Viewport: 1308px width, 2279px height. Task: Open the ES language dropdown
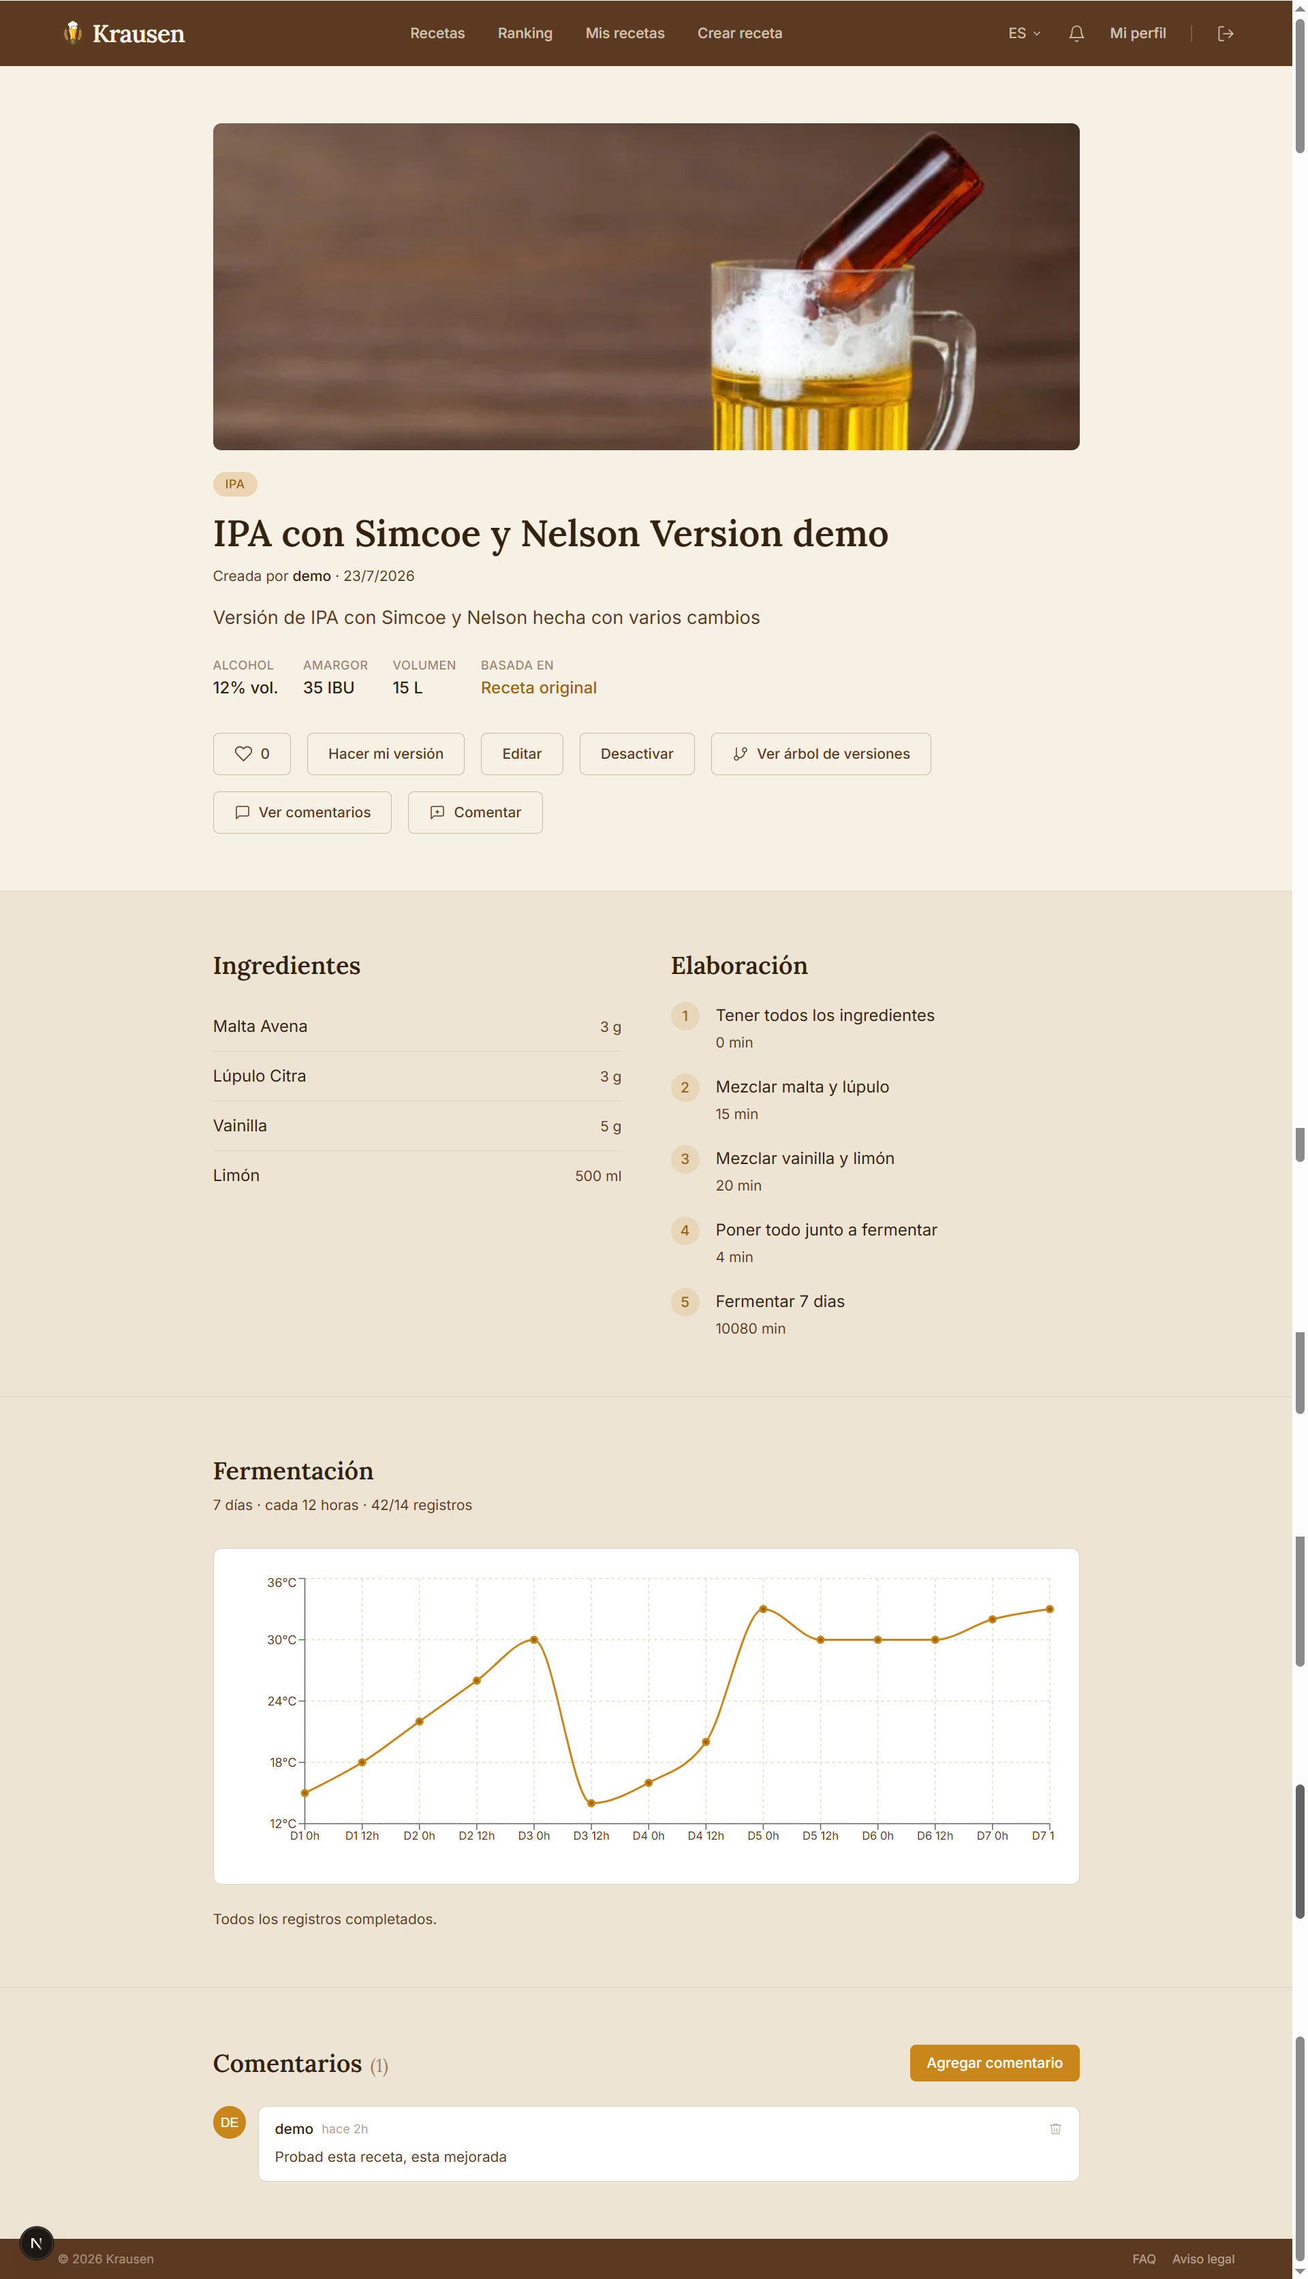(x=1024, y=33)
